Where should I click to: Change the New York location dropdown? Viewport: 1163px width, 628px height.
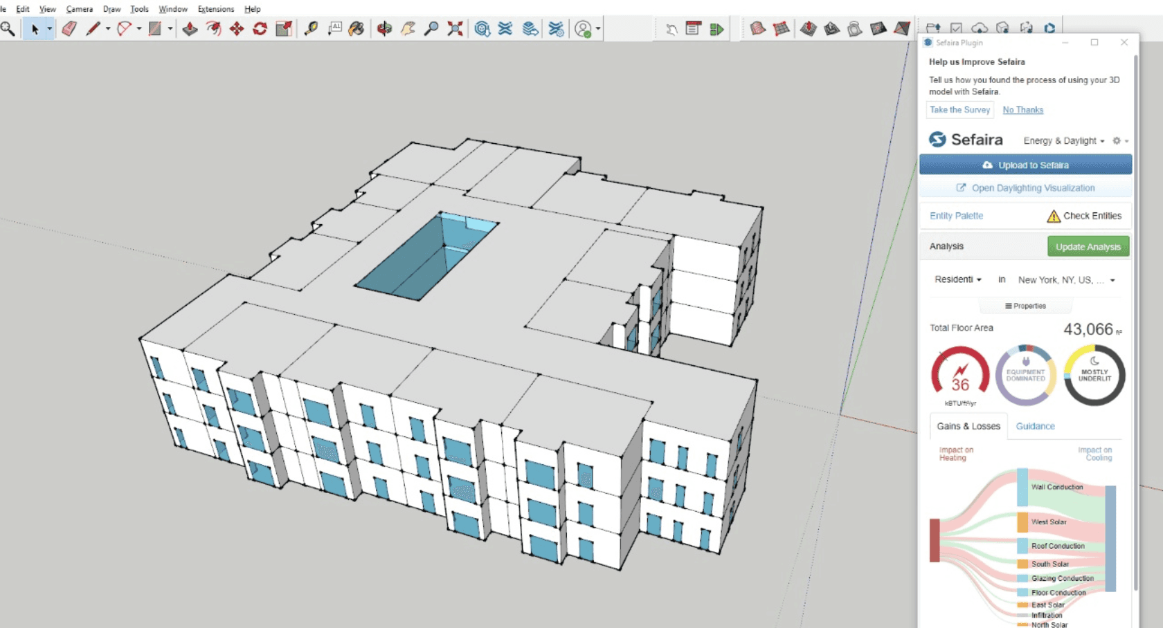[1066, 279]
